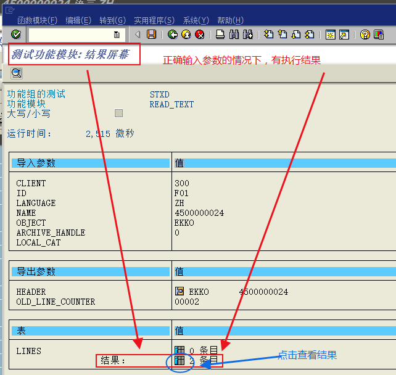Click the 导出参数 section header

click(x=91, y=271)
